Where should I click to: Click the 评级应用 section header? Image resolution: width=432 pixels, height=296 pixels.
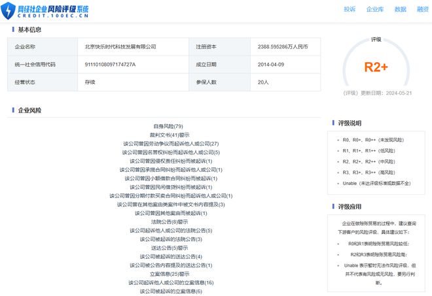(x=350, y=206)
